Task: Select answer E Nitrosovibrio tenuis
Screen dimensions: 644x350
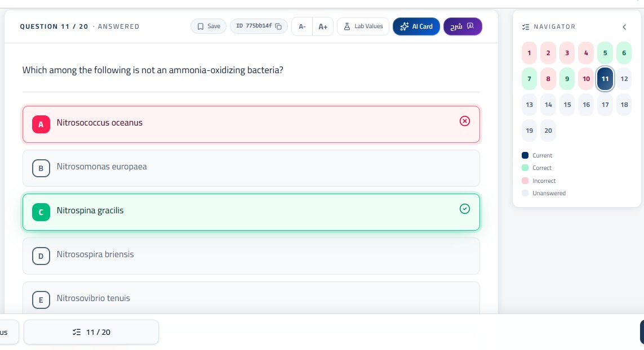Action: pos(251,298)
